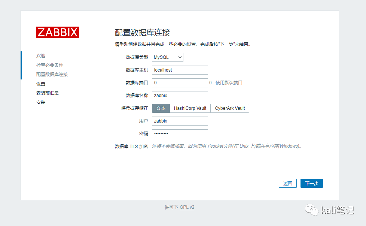Click the 配置数据库连接 page heading
The height and width of the screenshot is (226, 366).
(142, 33)
